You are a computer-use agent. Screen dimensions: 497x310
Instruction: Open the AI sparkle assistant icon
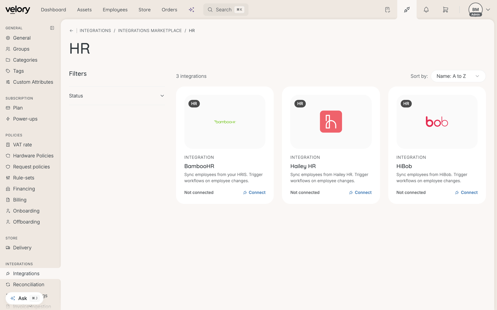pyautogui.click(x=192, y=10)
